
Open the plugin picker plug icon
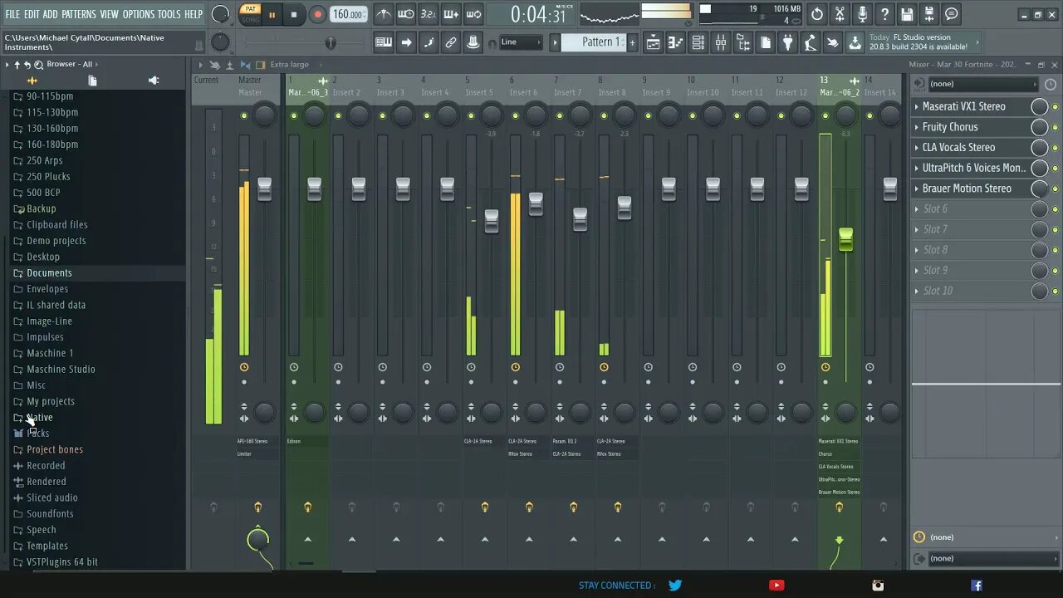(788, 42)
